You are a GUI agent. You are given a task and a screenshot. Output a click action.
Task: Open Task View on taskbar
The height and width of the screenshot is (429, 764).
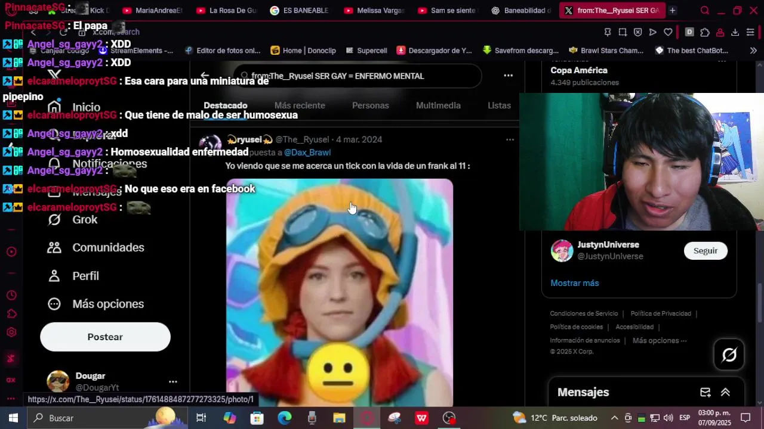201,418
